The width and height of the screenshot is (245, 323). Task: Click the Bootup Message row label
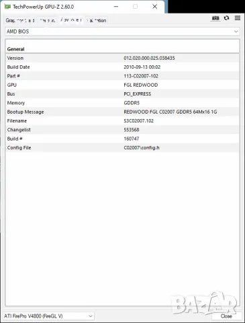[x=26, y=112]
